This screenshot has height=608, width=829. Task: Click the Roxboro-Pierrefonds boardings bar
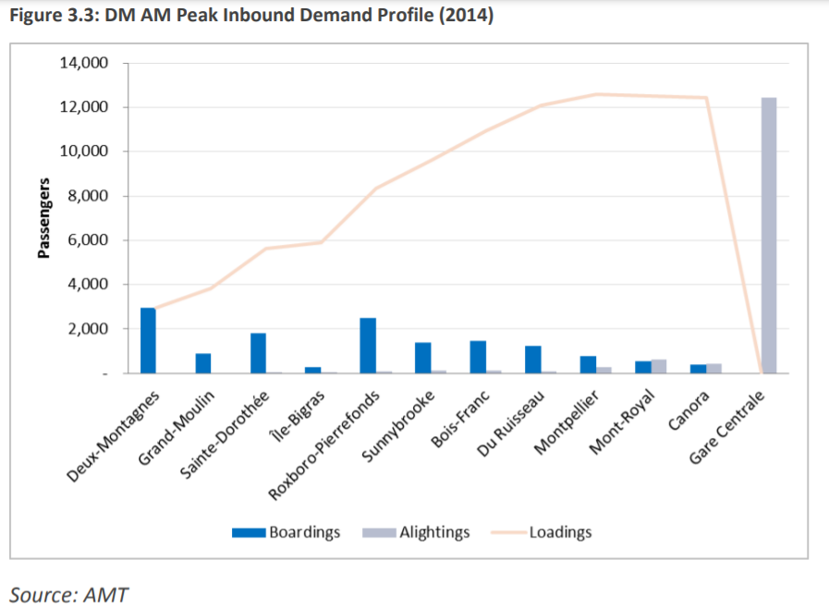368,345
